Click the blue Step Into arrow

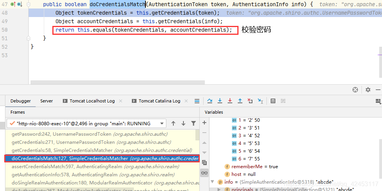point(220,101)
